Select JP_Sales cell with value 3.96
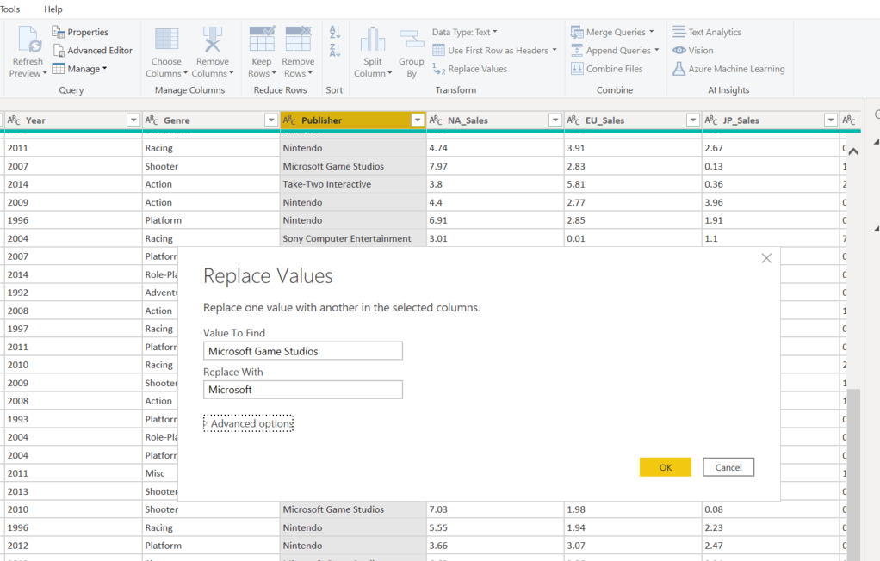The height and width of the screenshot is (561, 880). 771,202
